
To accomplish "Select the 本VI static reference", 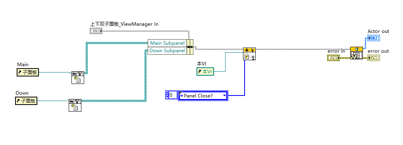I will pos(205,71).
